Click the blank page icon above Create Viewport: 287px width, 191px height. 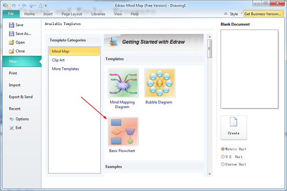click(233, 122)
